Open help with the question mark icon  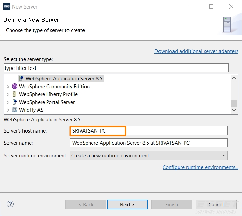point(10,204)
